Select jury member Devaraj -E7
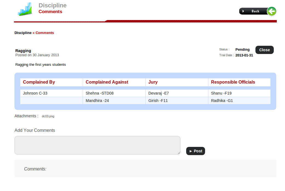The width and height of the screenshot is (285, 191). point(159,93)
